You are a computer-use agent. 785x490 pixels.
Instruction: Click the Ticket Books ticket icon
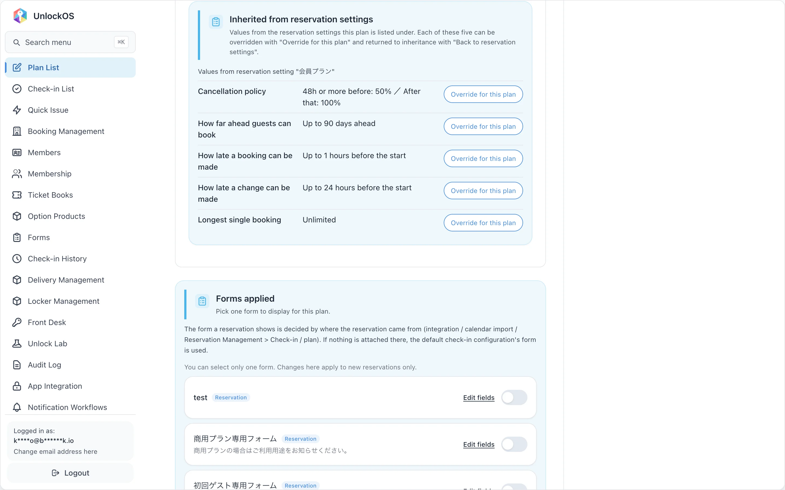pyautogui.click(x=17, y=195)
